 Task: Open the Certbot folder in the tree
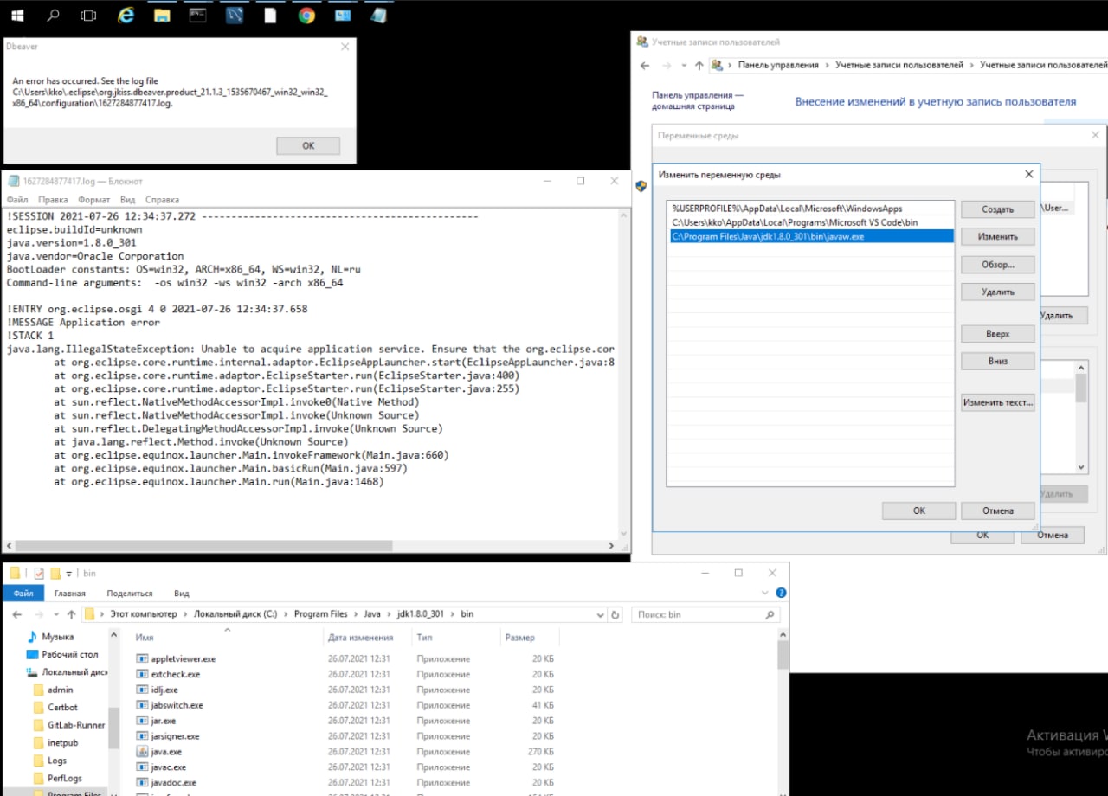pos(62,708)
